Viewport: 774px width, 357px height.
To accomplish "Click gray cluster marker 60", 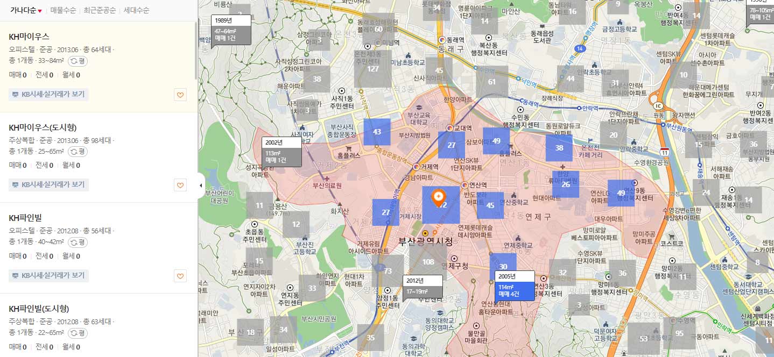I will (x=378, y=29).
